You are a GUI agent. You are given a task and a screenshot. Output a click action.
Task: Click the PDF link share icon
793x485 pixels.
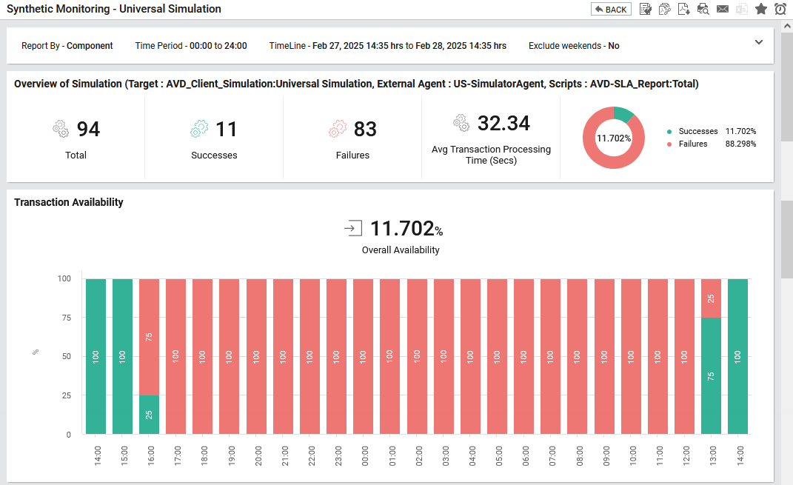point(665,10)
